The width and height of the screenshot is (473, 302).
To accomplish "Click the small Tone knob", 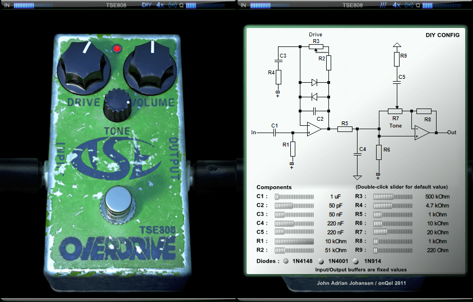I will [116, 104].
